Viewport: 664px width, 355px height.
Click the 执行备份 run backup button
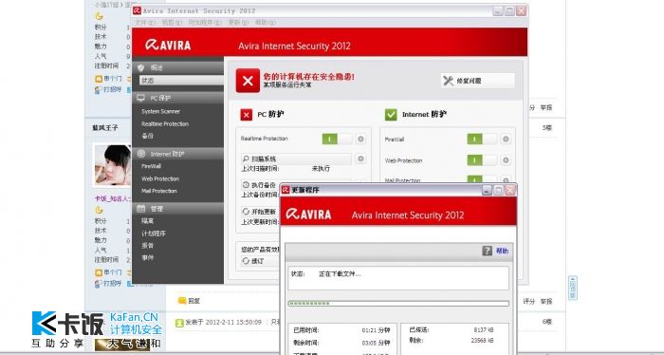260,185
